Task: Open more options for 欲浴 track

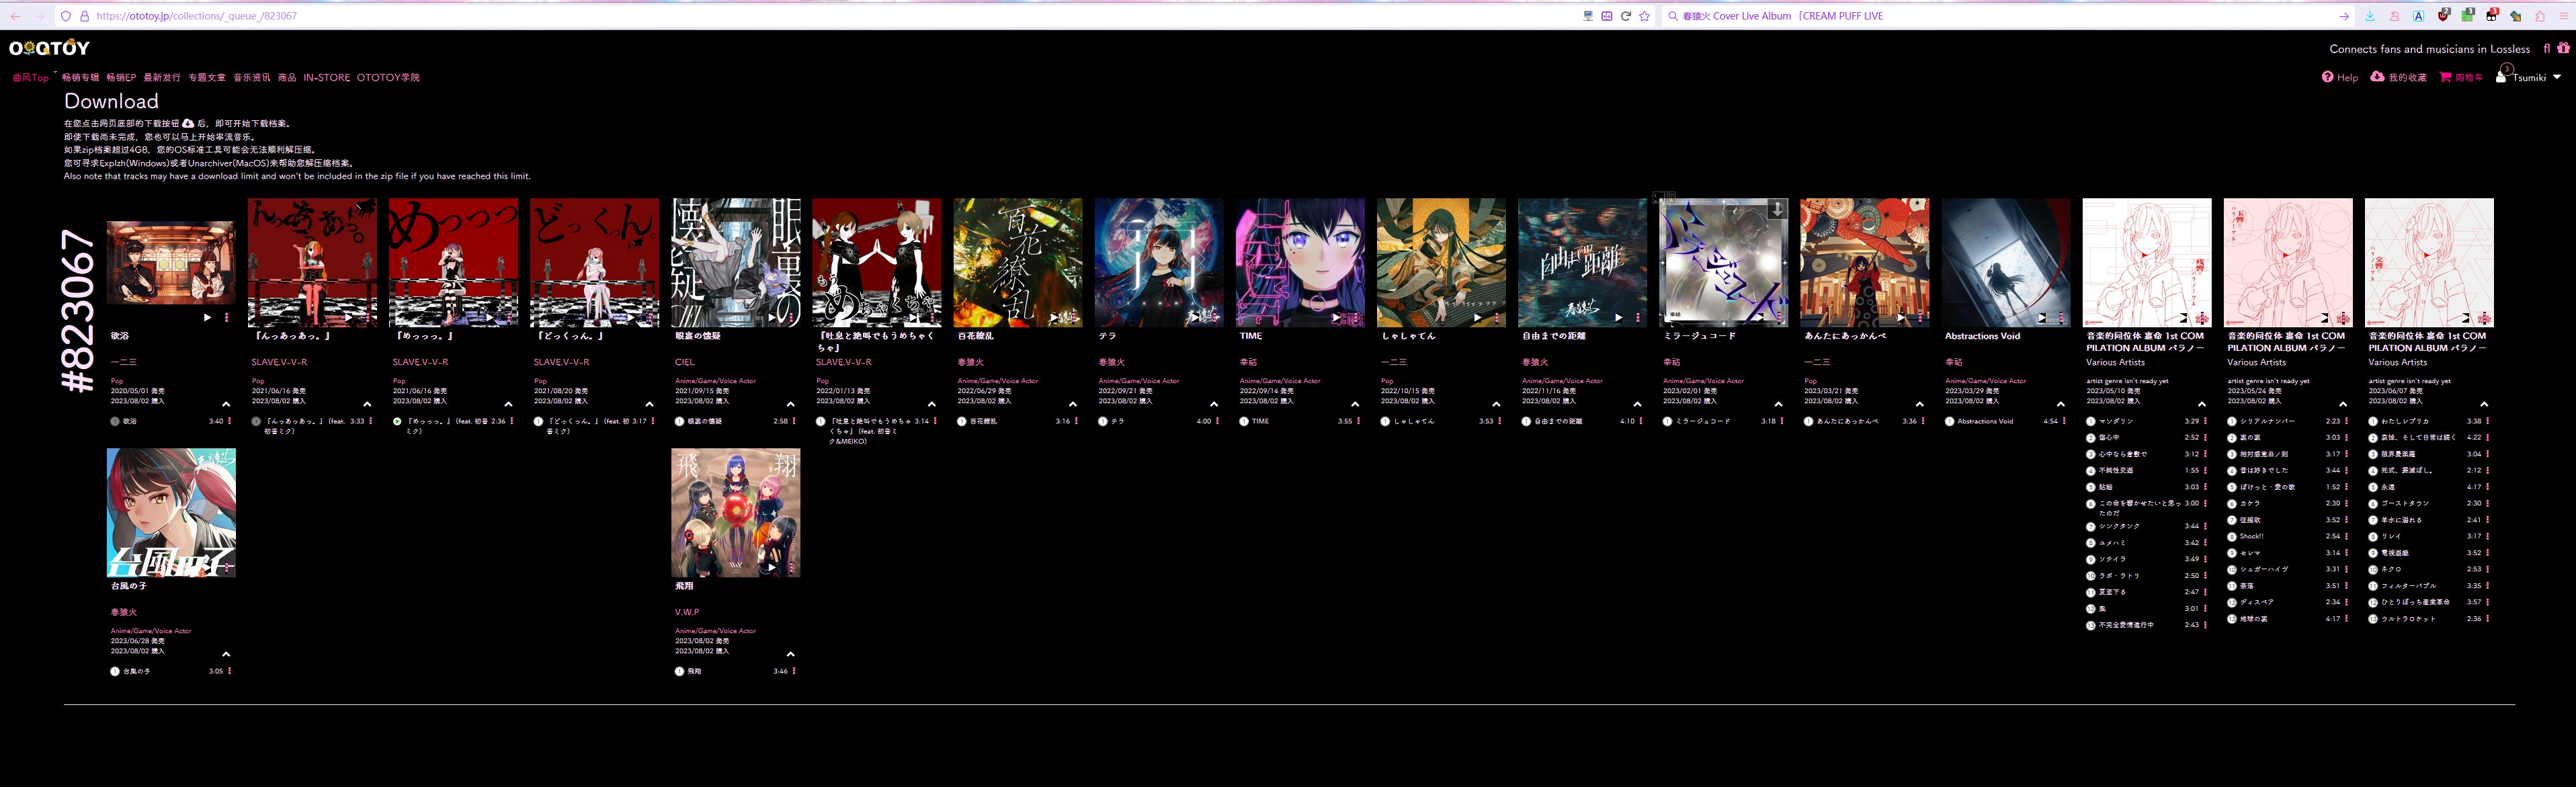Action: click(x=229, y=421)
